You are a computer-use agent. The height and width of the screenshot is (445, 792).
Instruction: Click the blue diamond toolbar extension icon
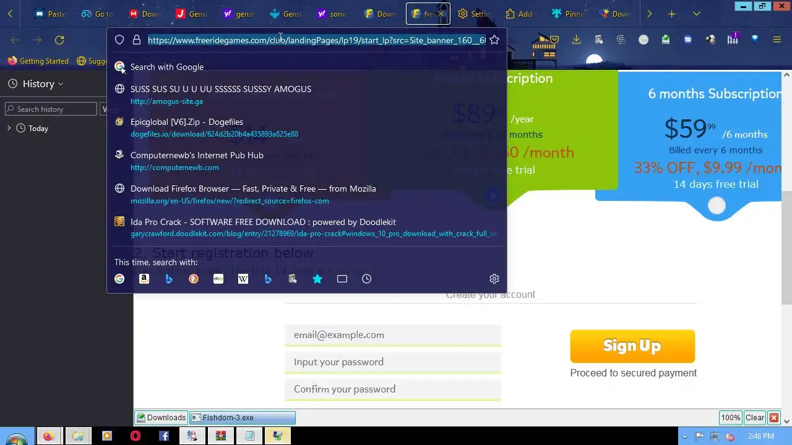point(755,39)
